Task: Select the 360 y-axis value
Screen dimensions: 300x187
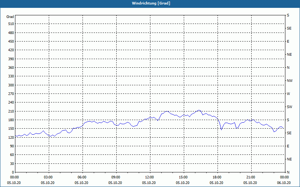Action: coord(11,68)
